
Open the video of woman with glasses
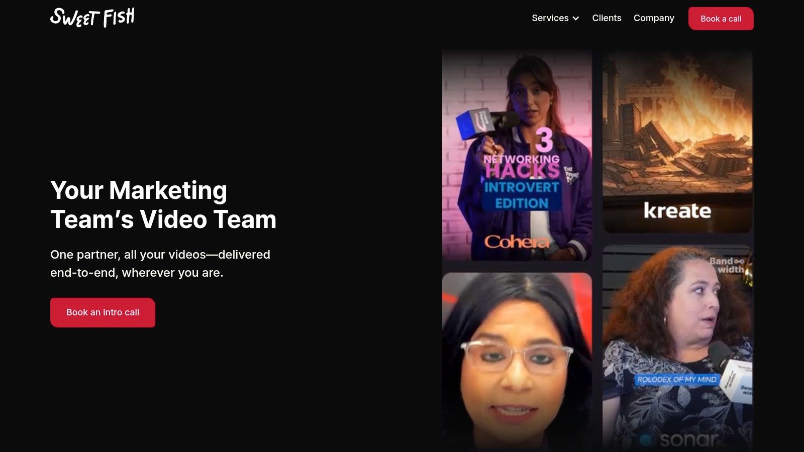tap(517, 362)
